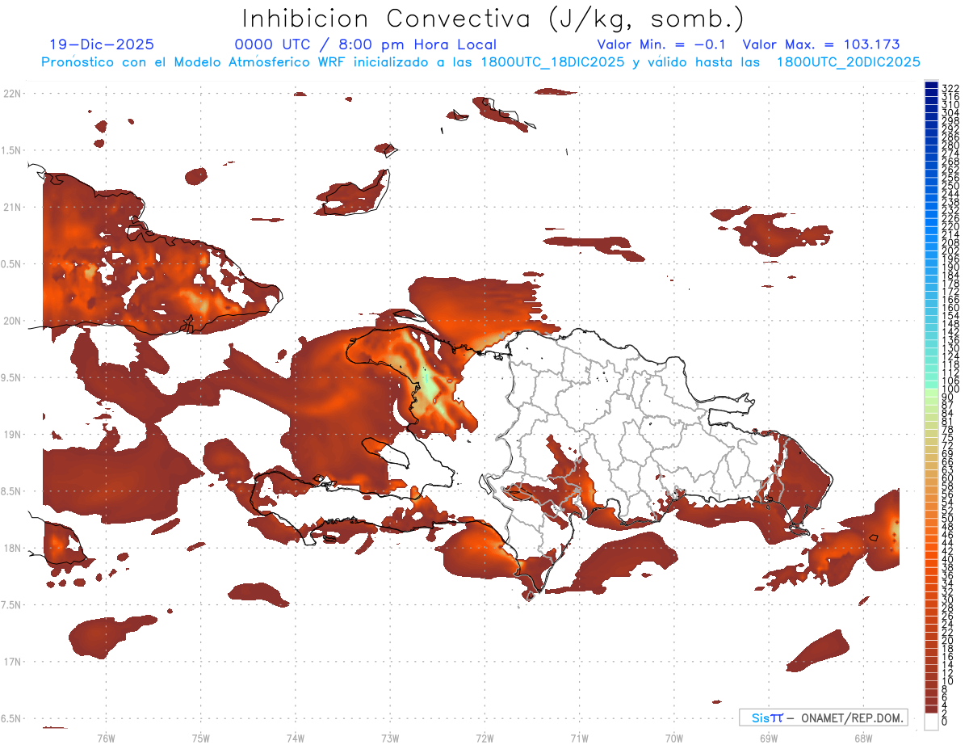Click the '73W' longitude label
Viewport: 969px width, 749px height.
(390, 738)
